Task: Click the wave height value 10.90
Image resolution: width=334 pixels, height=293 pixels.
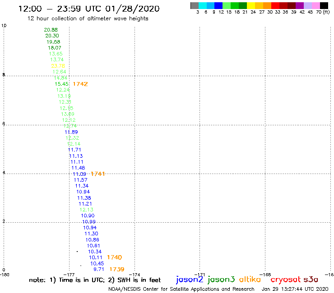Action: [x=88, y=216]
